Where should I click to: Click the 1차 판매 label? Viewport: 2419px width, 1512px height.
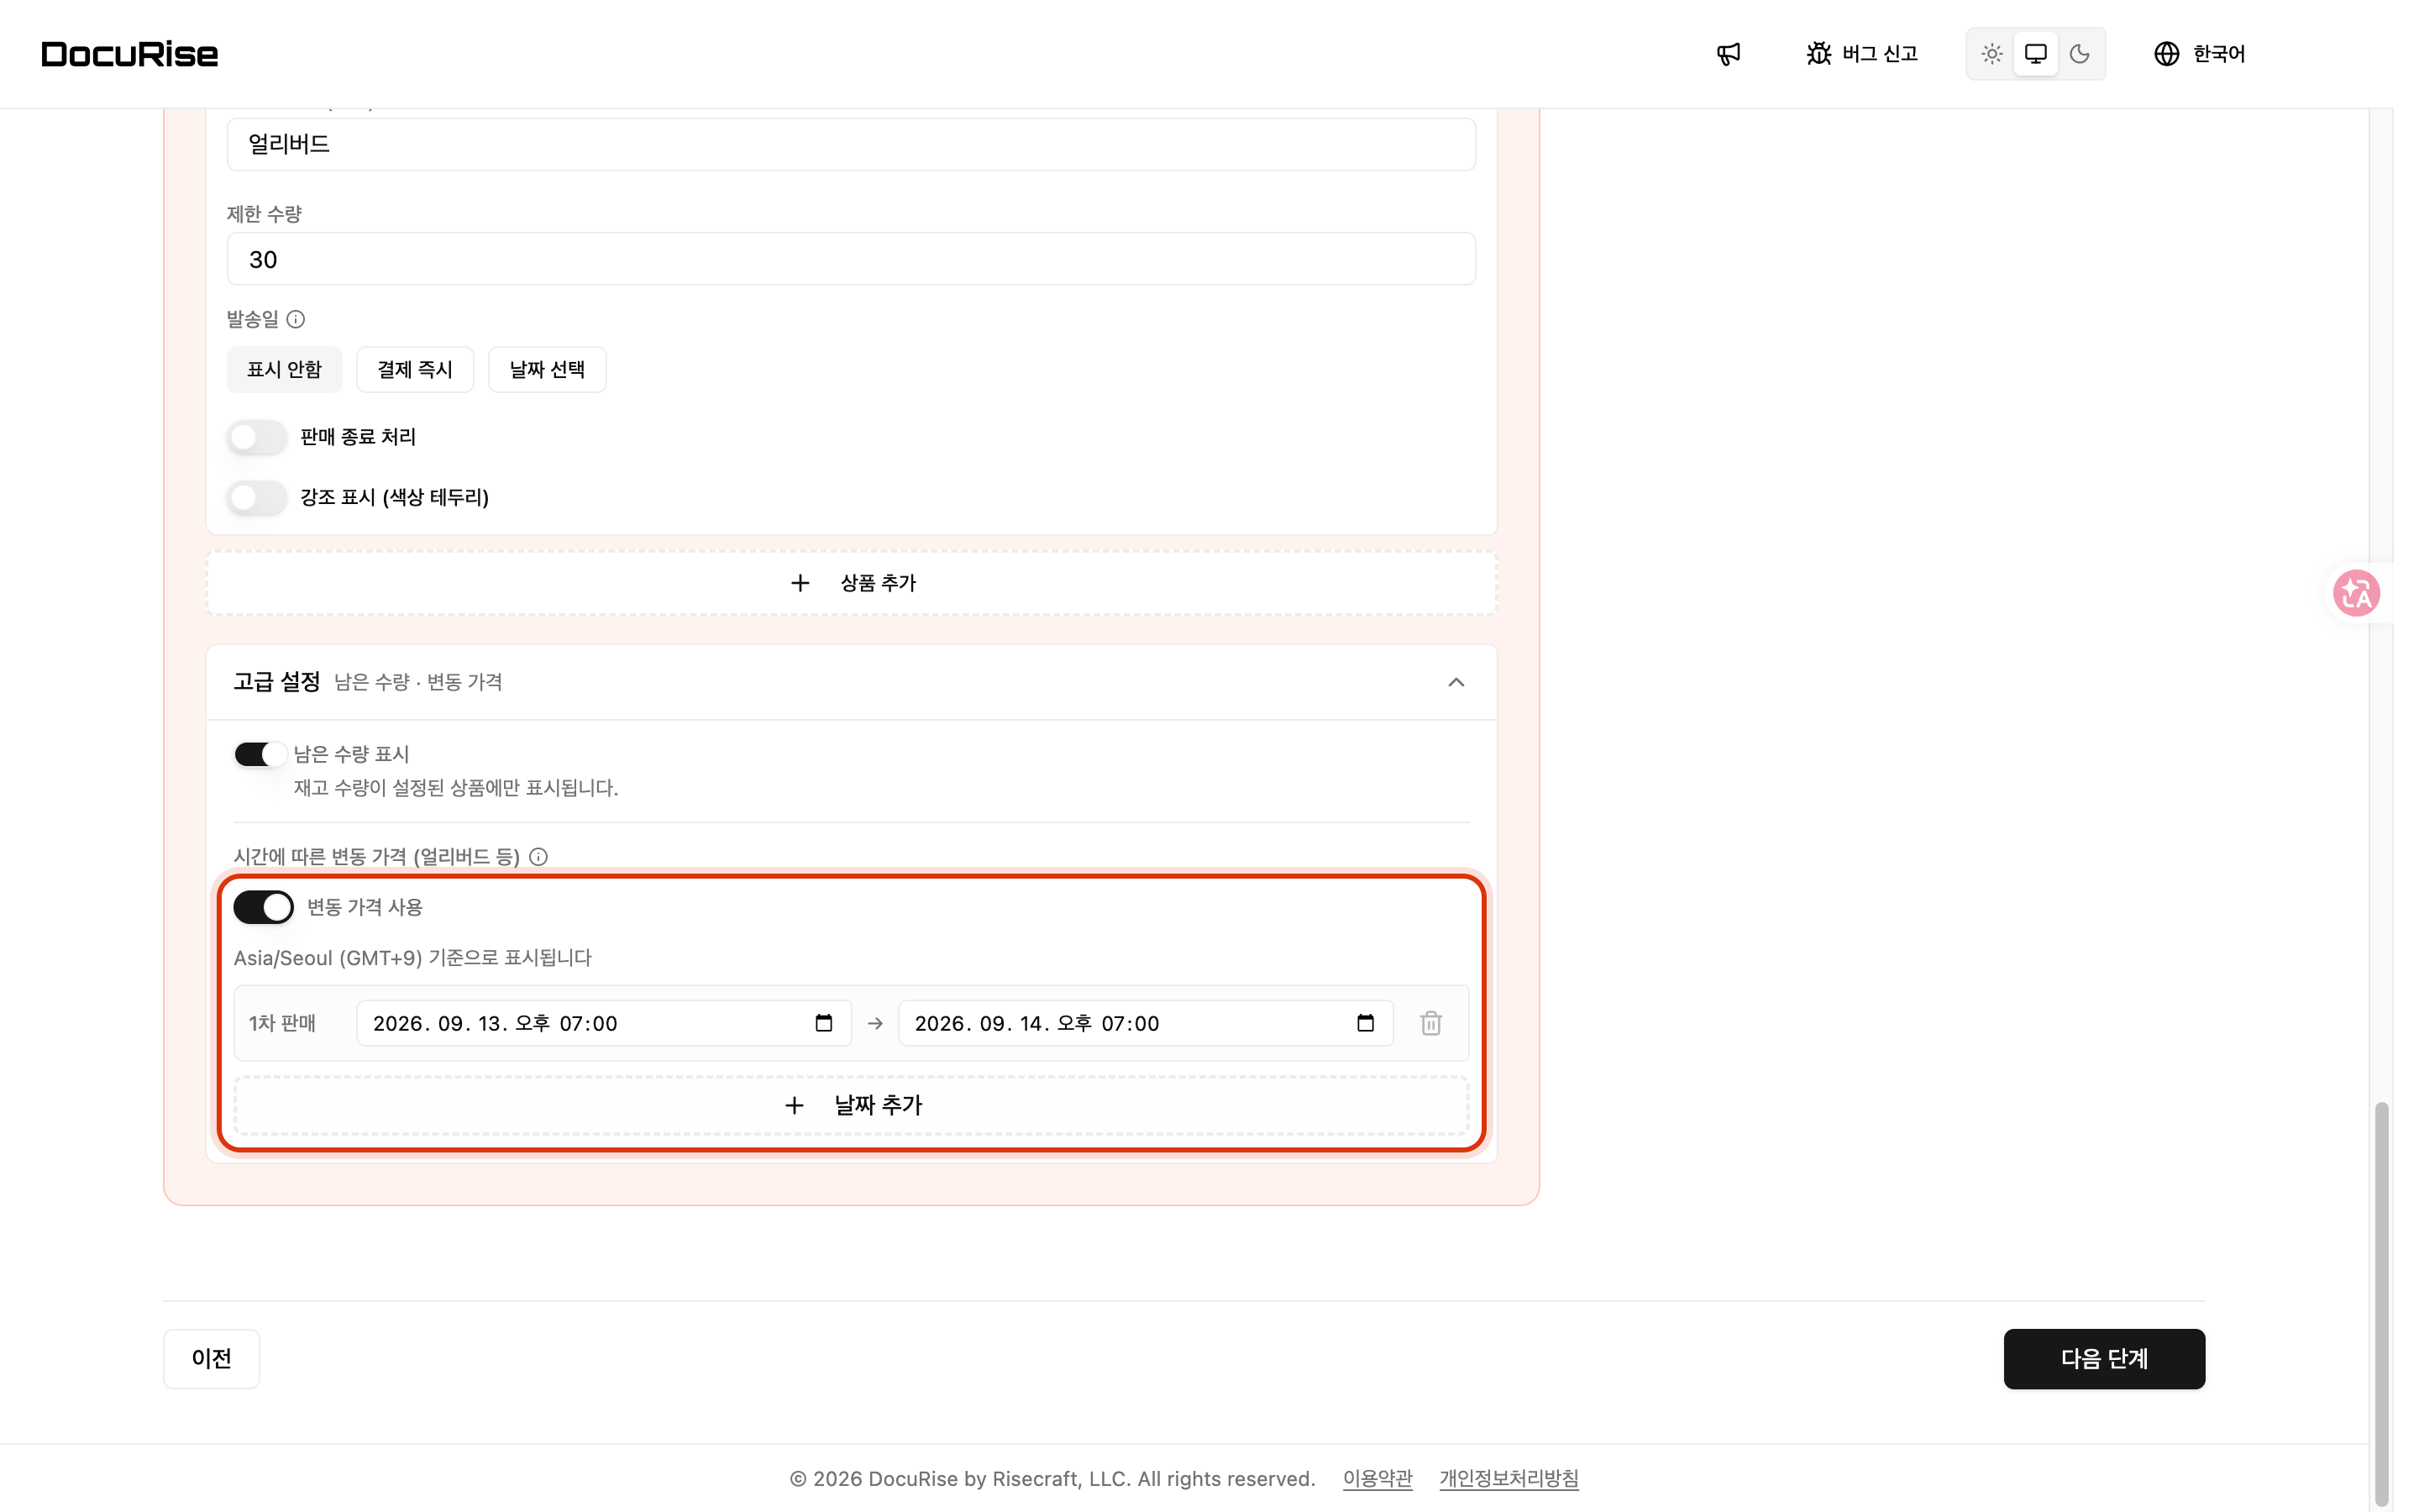tap(282, 1023)
